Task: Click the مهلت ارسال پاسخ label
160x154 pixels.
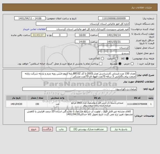Action: point(143,35)
